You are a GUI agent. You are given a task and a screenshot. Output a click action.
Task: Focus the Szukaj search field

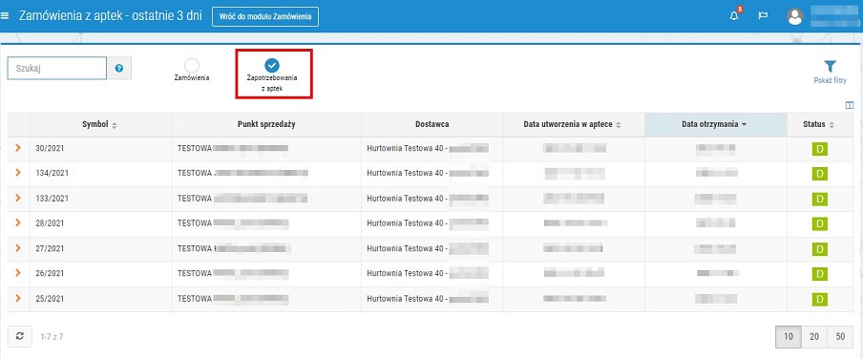56,69
